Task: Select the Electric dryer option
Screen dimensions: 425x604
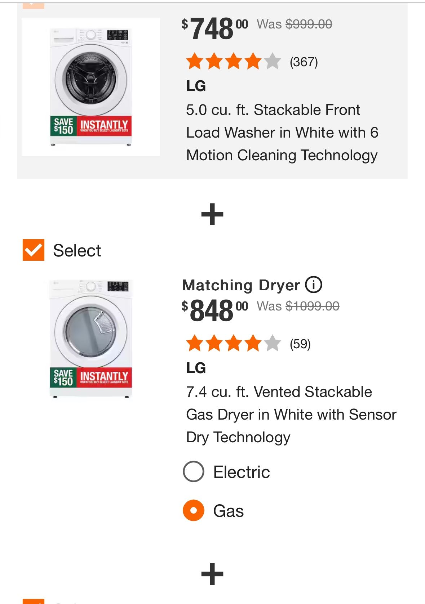Action: pyautogui.click(x=194, y=472)
